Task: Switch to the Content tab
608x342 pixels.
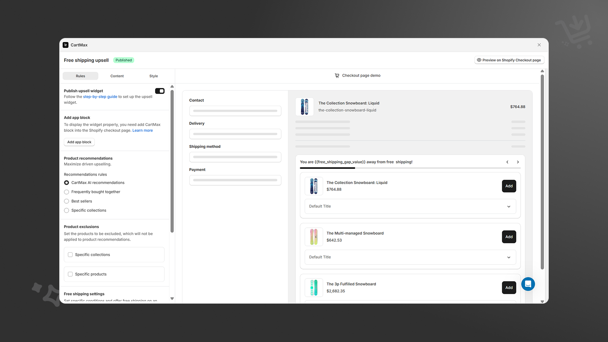Action: point(117,76)
